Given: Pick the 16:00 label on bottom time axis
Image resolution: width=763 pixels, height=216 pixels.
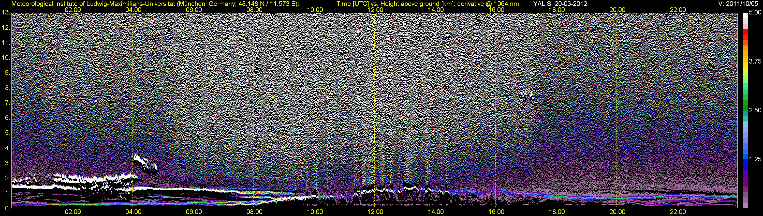Looking at the screenshot, I should click(x=496, y=212).
